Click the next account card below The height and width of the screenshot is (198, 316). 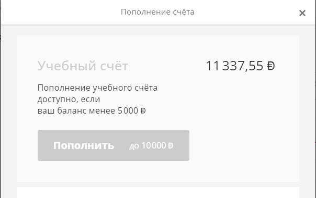158,193
